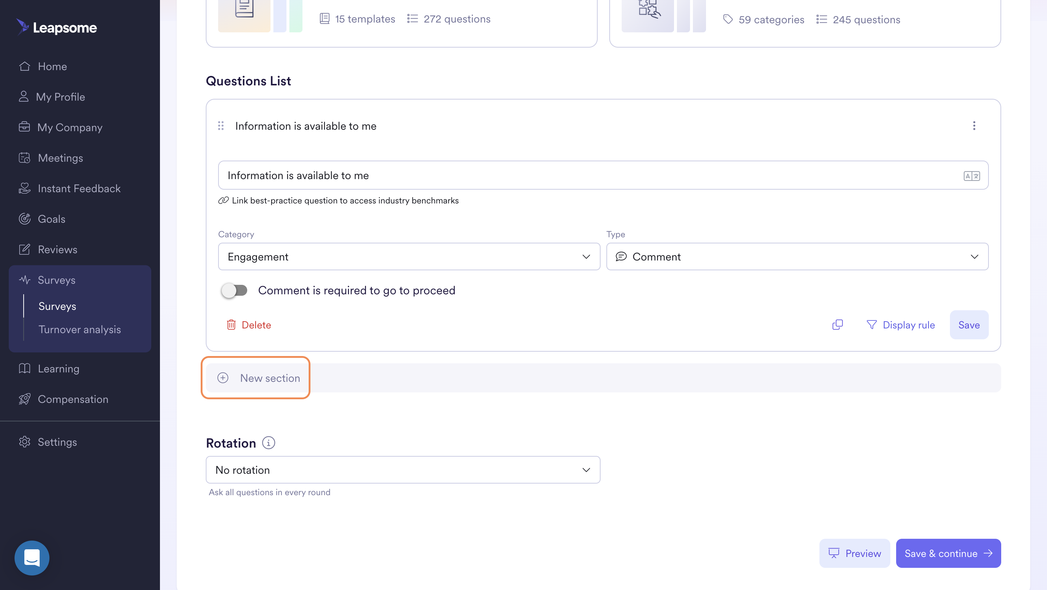
Task: Click the Surveys pulse icon
Action: click(24, 279)
